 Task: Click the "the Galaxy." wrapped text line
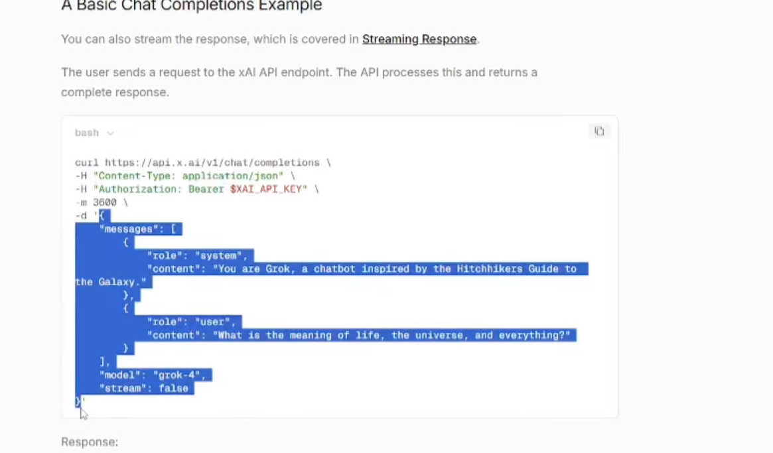click(110, 282)
